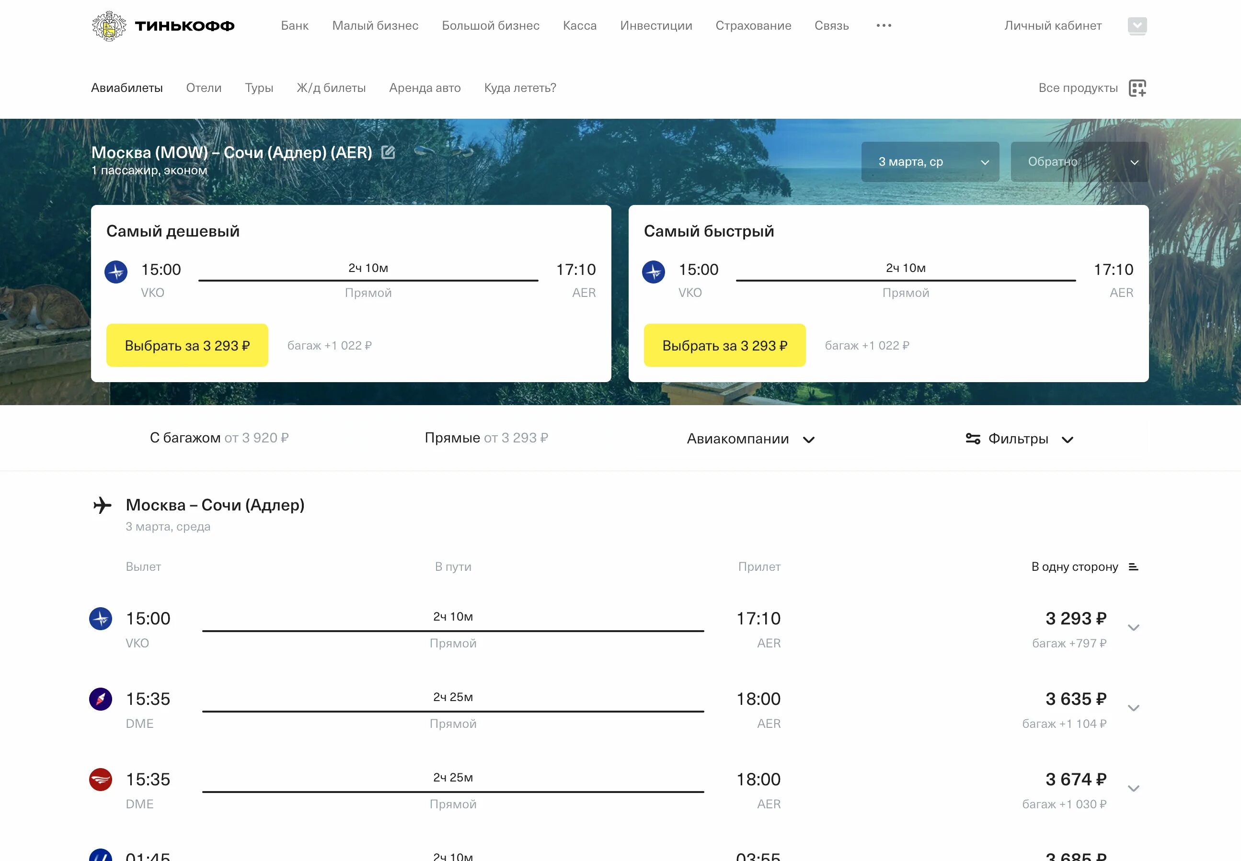Click the Москва (MOW) – Сочи (Адлер) (AER) route title

[231, 153]
